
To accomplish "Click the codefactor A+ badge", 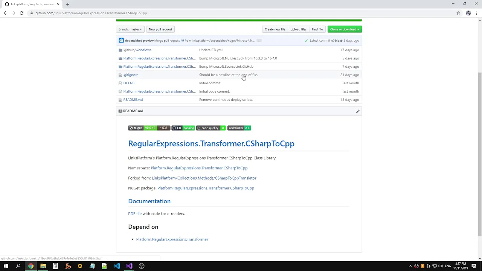I will pos(239,128).
